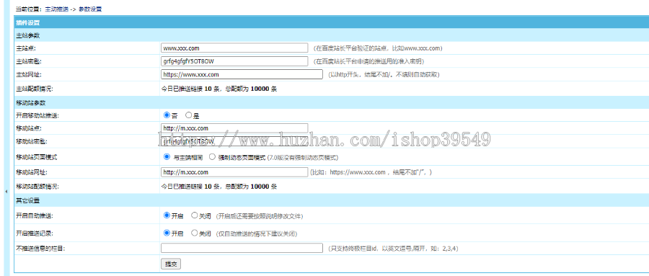Click the 主站网址 label

coord(29,74)
